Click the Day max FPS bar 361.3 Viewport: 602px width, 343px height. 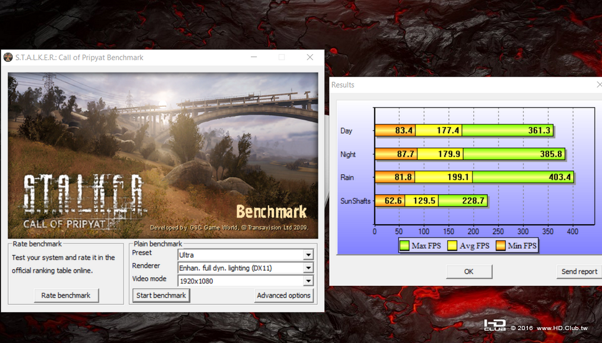[507, 130]
